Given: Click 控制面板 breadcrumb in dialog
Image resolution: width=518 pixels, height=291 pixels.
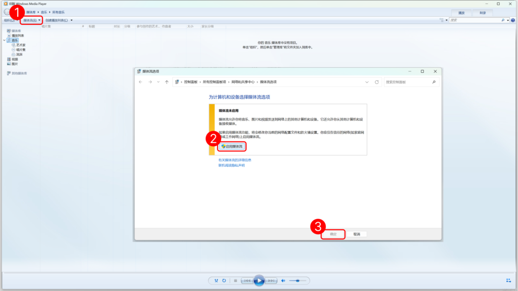Looking at the screenshot, I should click(x=191, y=82).
